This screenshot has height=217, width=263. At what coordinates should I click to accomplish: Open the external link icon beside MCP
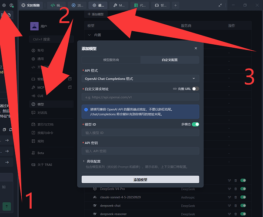pos(70,87)
